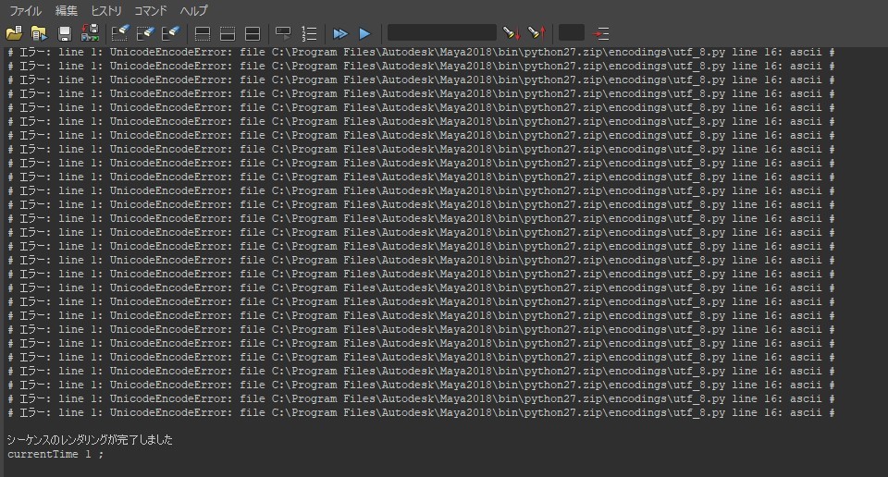Execute the script with single play arrow
This screenshot has height=477, width=888.
364,33
